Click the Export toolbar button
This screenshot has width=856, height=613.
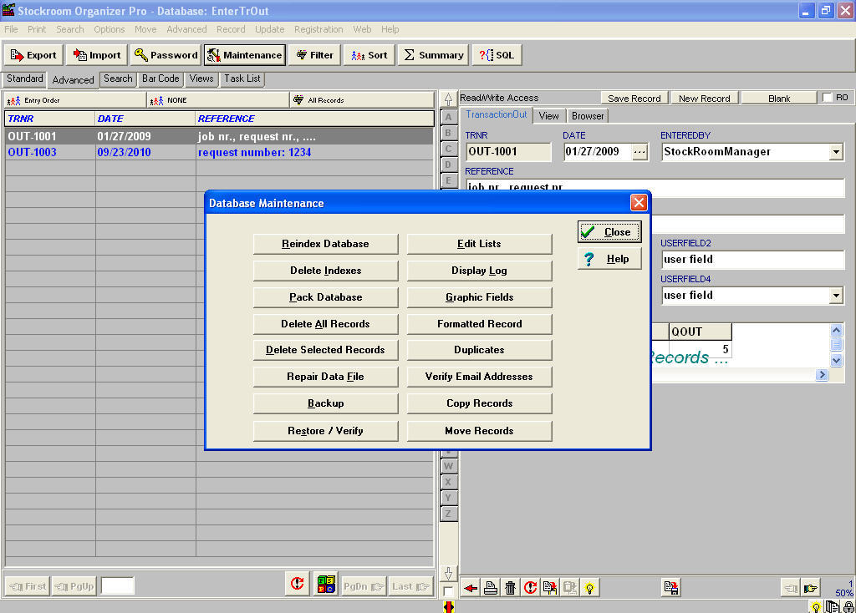[x=33, y=55]
